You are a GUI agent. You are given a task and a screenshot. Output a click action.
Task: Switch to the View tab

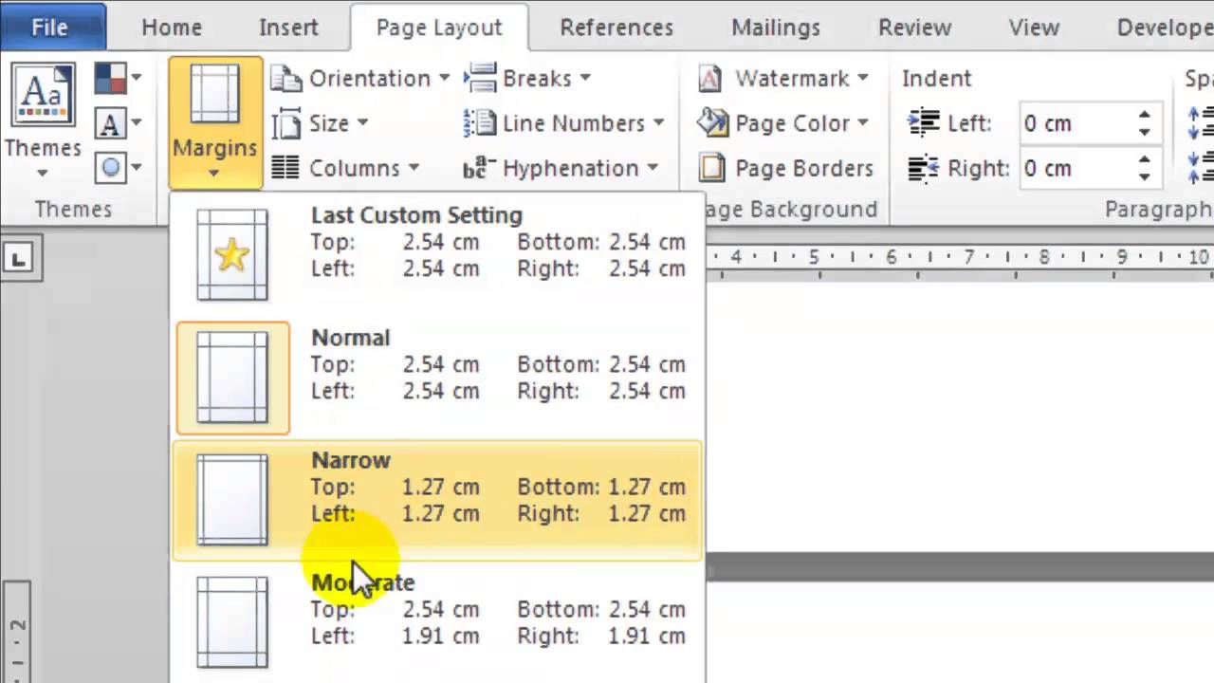(x=1034, y=28)
